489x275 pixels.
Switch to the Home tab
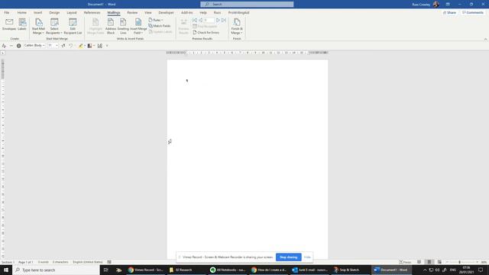coord(22,12)
